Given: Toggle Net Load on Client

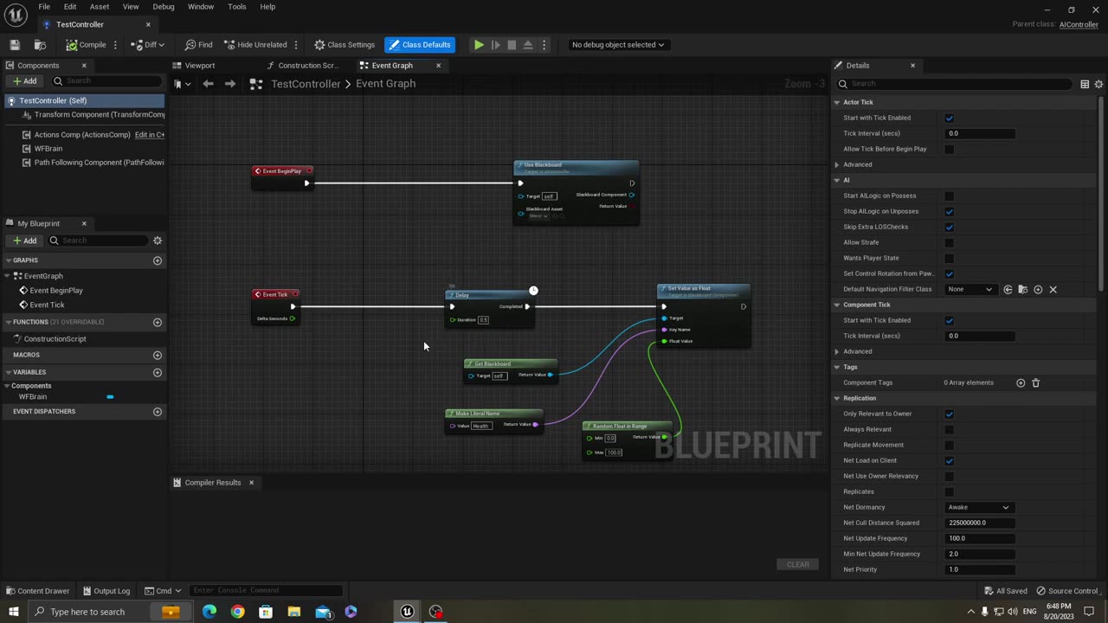Looking at the screenshot, I should click(x=950, y=460).
